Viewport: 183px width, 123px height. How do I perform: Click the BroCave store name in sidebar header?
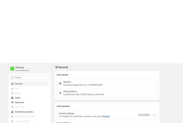(20, 68)
